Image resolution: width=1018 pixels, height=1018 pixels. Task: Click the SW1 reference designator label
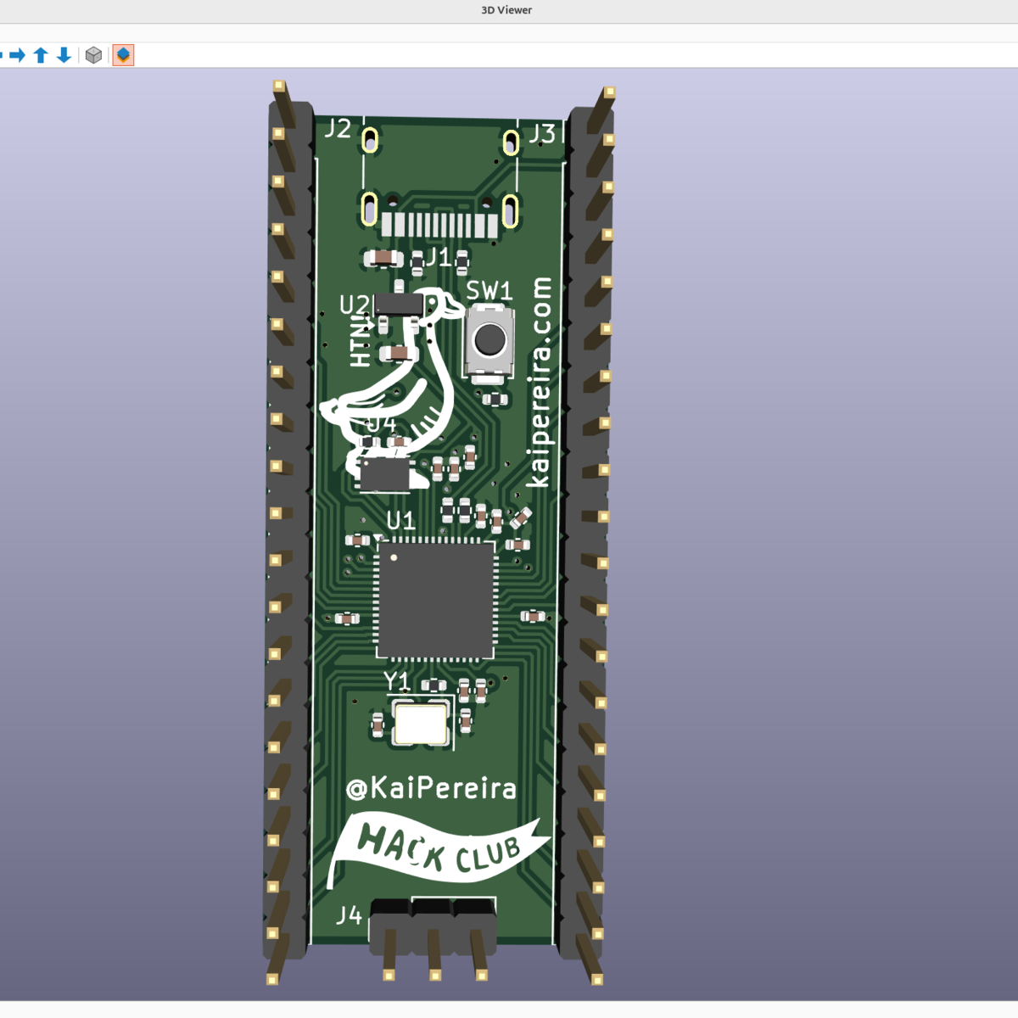[489, 291]
